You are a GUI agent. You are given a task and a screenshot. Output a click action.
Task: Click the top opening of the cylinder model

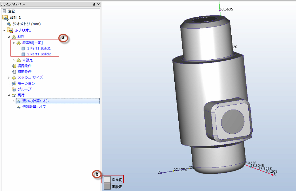click(x=204, y=19)
